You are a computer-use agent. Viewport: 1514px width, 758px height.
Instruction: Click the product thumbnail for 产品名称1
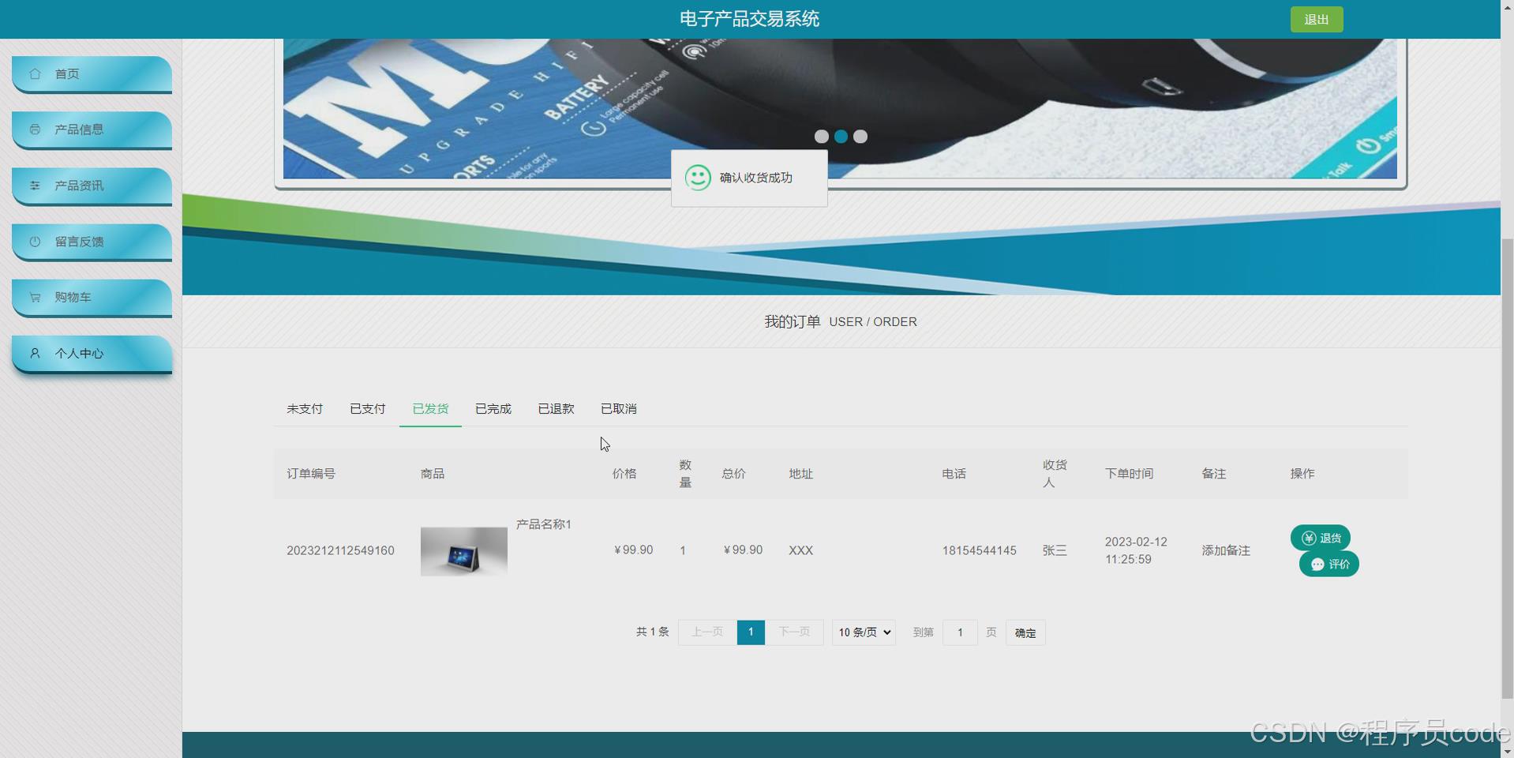[x=463, y=550]
